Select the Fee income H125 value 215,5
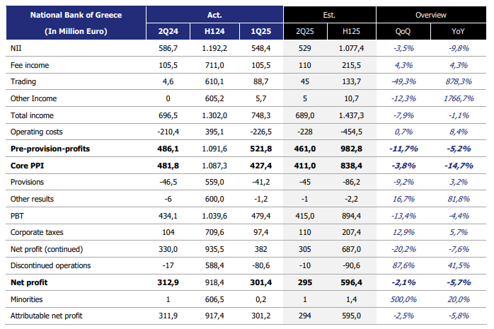The width and height of the screenshot is (494, 329). click(x=351, y=65)
